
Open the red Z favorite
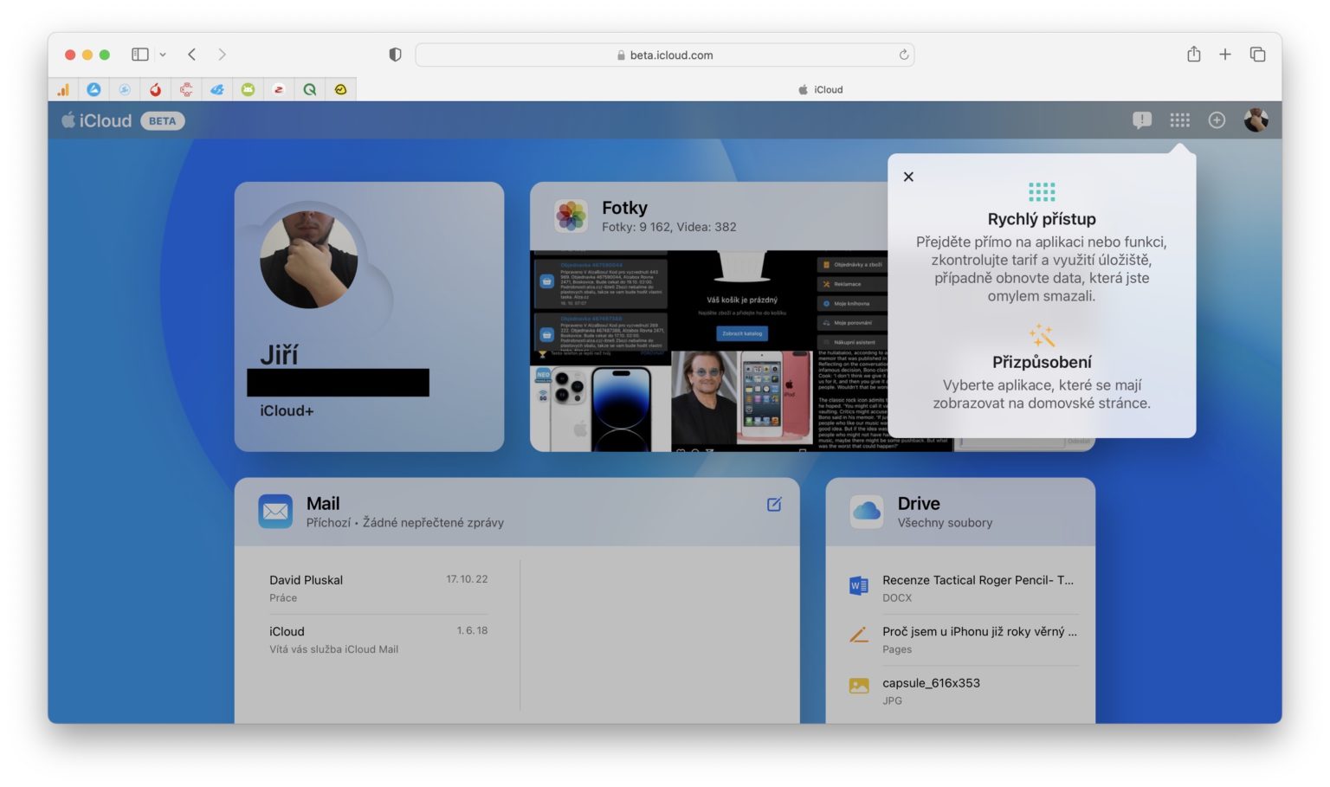(279, 89)
